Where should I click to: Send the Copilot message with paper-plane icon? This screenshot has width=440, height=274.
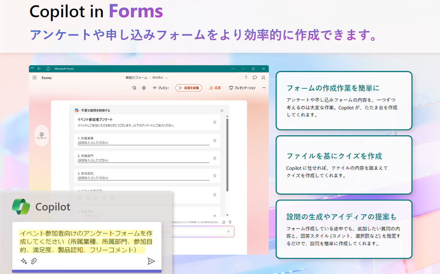click(x=151, y=261)
